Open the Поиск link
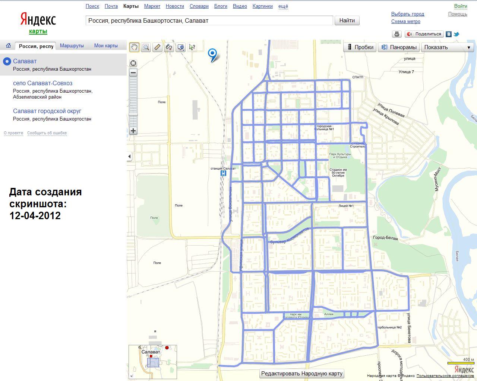 coord(92,6)
